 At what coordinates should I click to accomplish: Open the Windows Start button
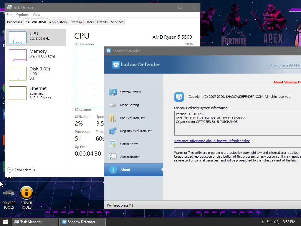(5, 222)
